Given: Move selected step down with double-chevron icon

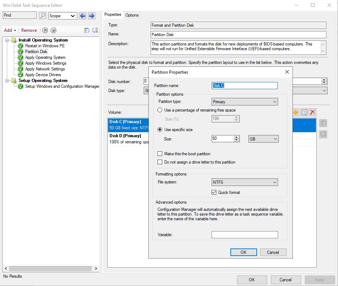Looking at the screenshot, I should click(x=53, y=30).
